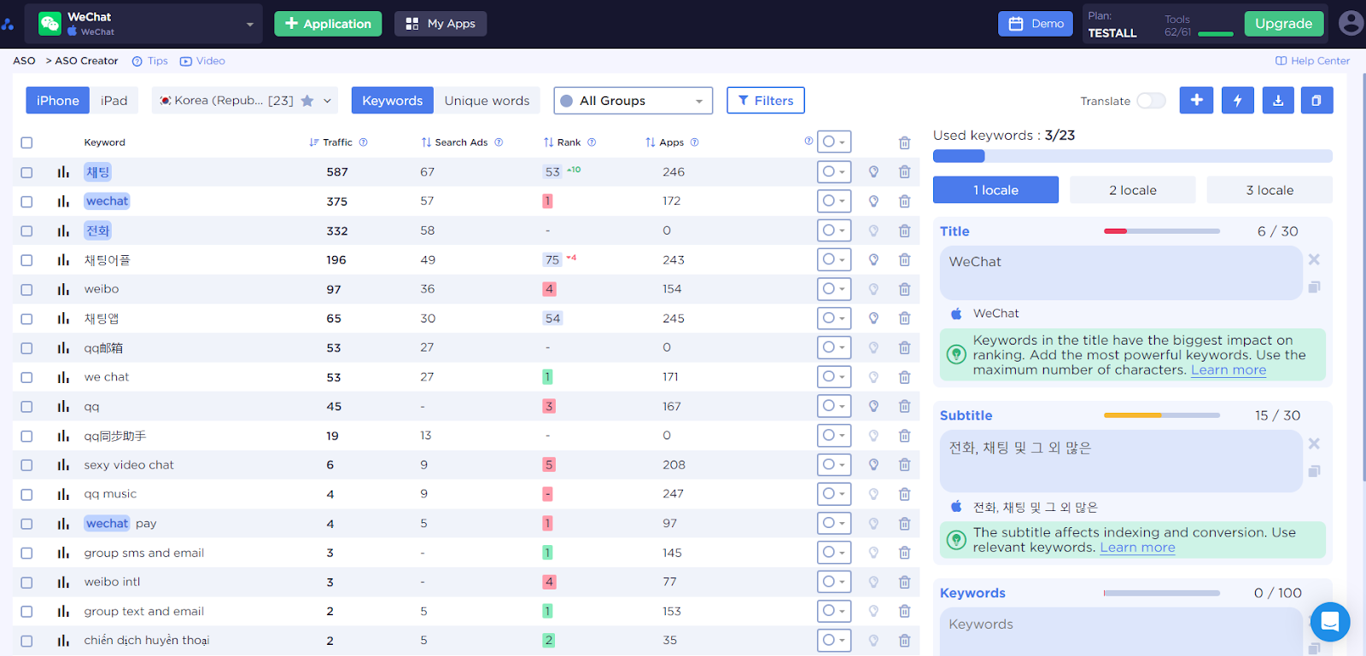Open My Apps
Viewport: 1366px width, 656px height.
click(441, 24)
